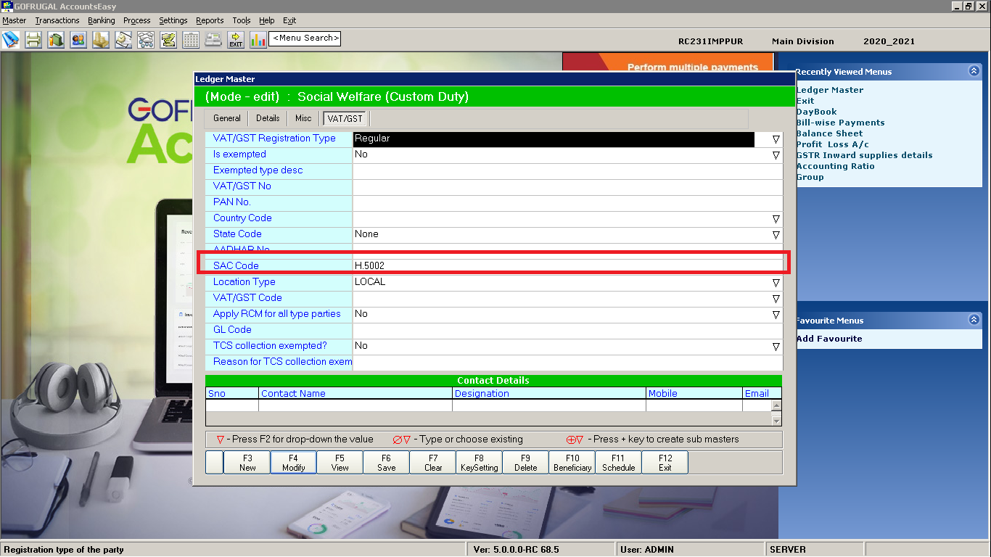Expand VAT/GST Registration Type dropdown
The height and width of the screenshot is (557, 991).
[x=776, y=139]
